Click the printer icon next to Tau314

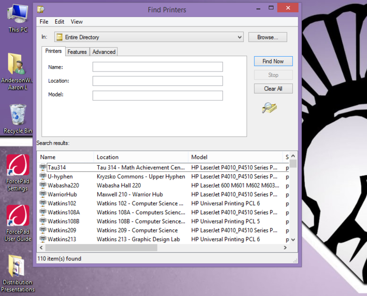click(x=43, y=168)
